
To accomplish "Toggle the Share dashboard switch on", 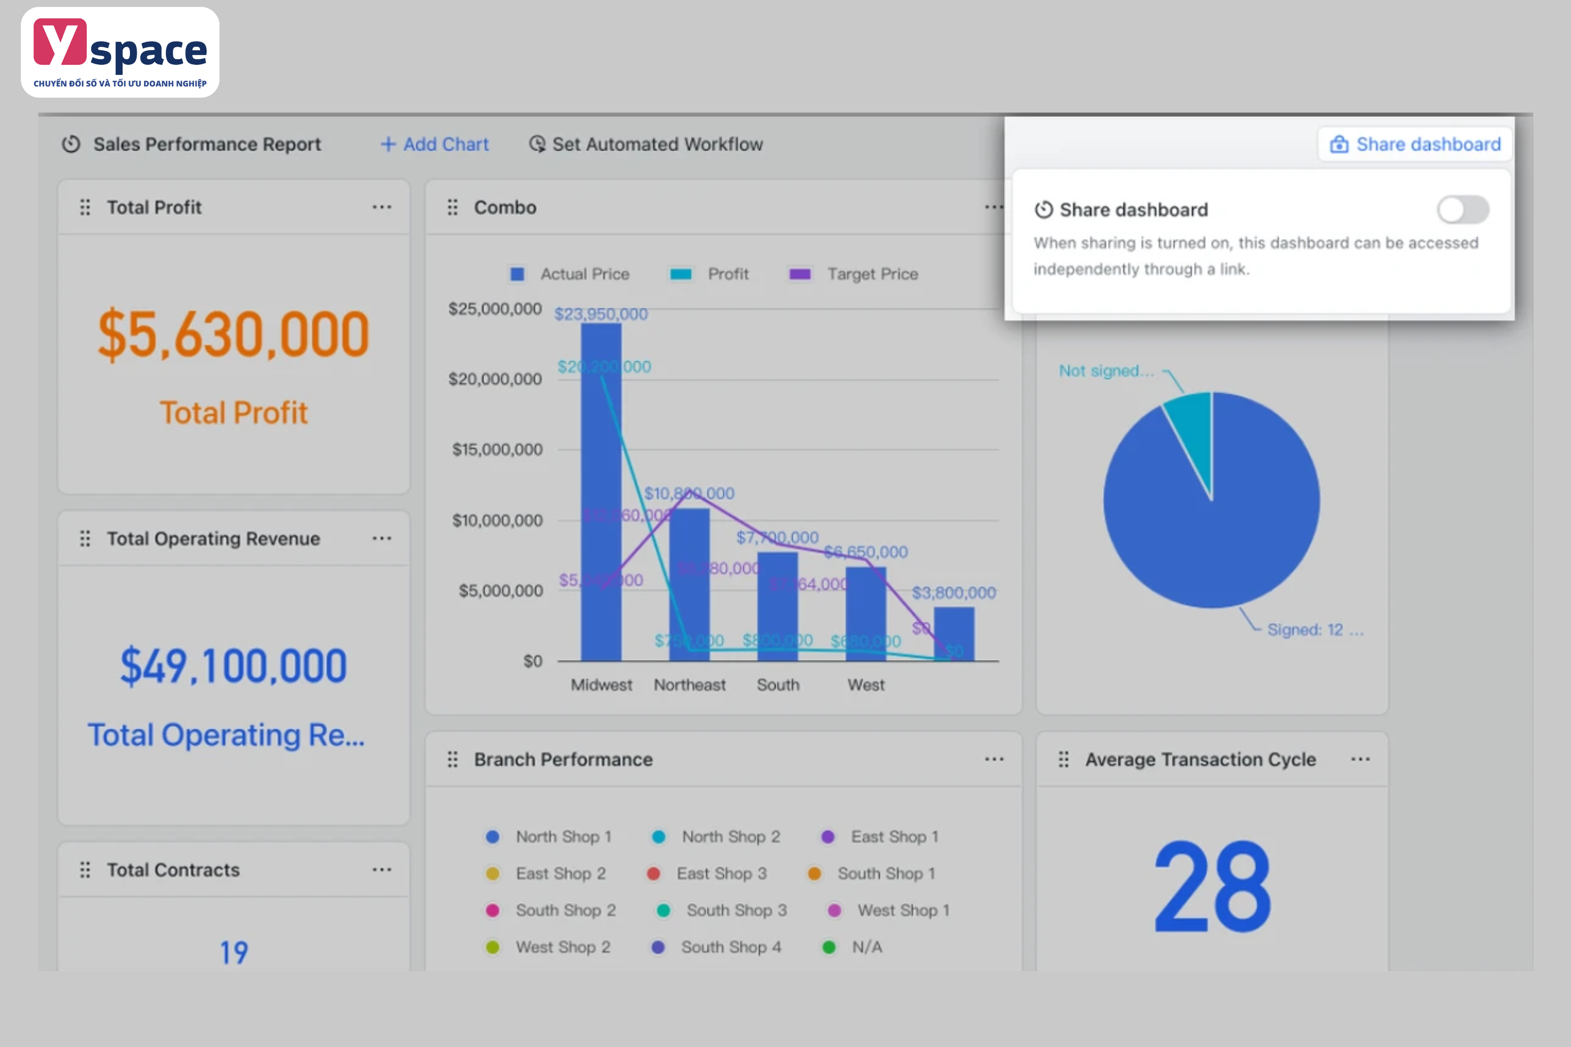I will point(1463,210).
